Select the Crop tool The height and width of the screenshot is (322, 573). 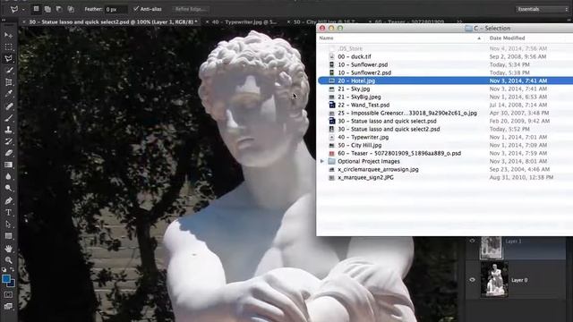8,82
